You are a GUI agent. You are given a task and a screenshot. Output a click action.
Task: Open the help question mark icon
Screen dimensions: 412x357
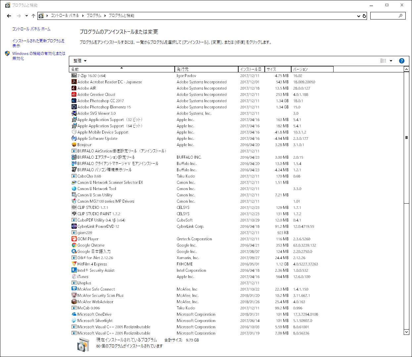pos(402,61)
